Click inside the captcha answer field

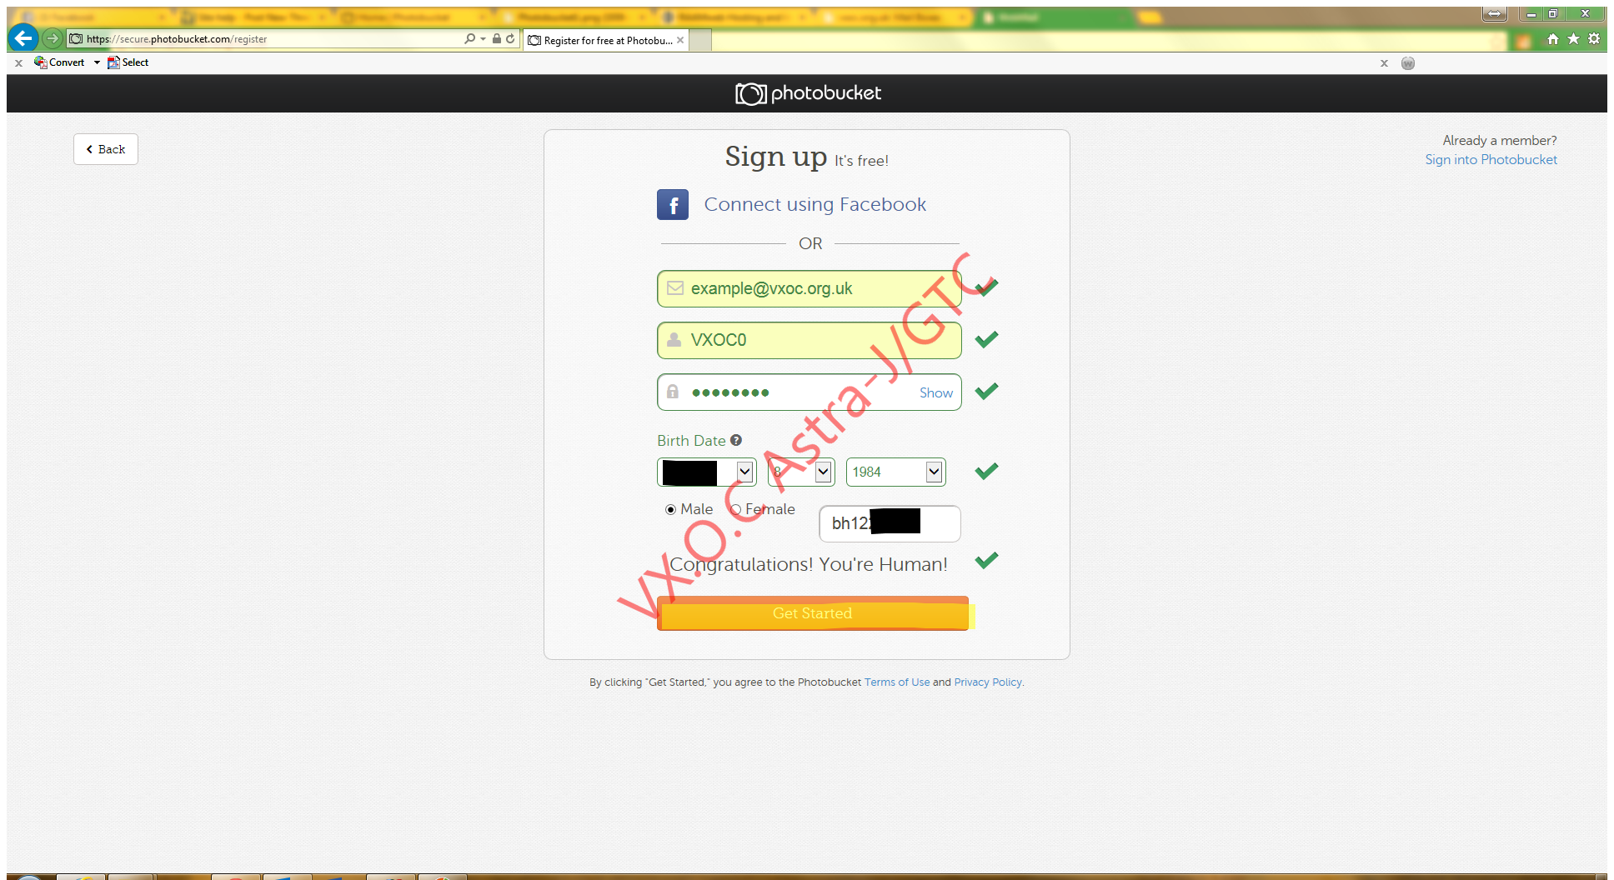coord(889,523)
